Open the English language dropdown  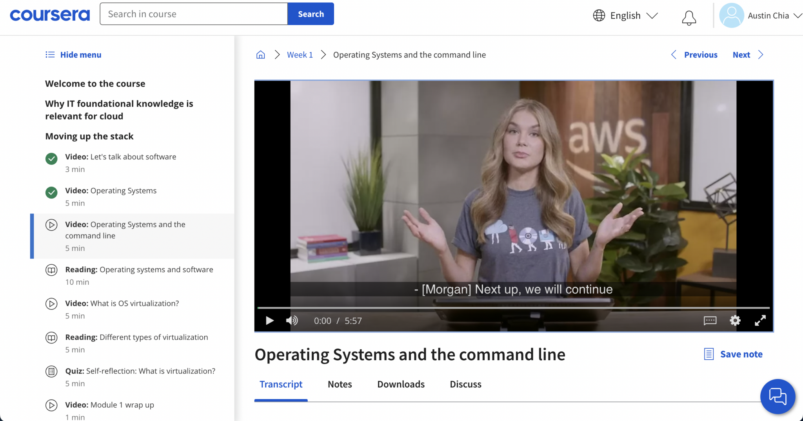[x=625, y=16]
